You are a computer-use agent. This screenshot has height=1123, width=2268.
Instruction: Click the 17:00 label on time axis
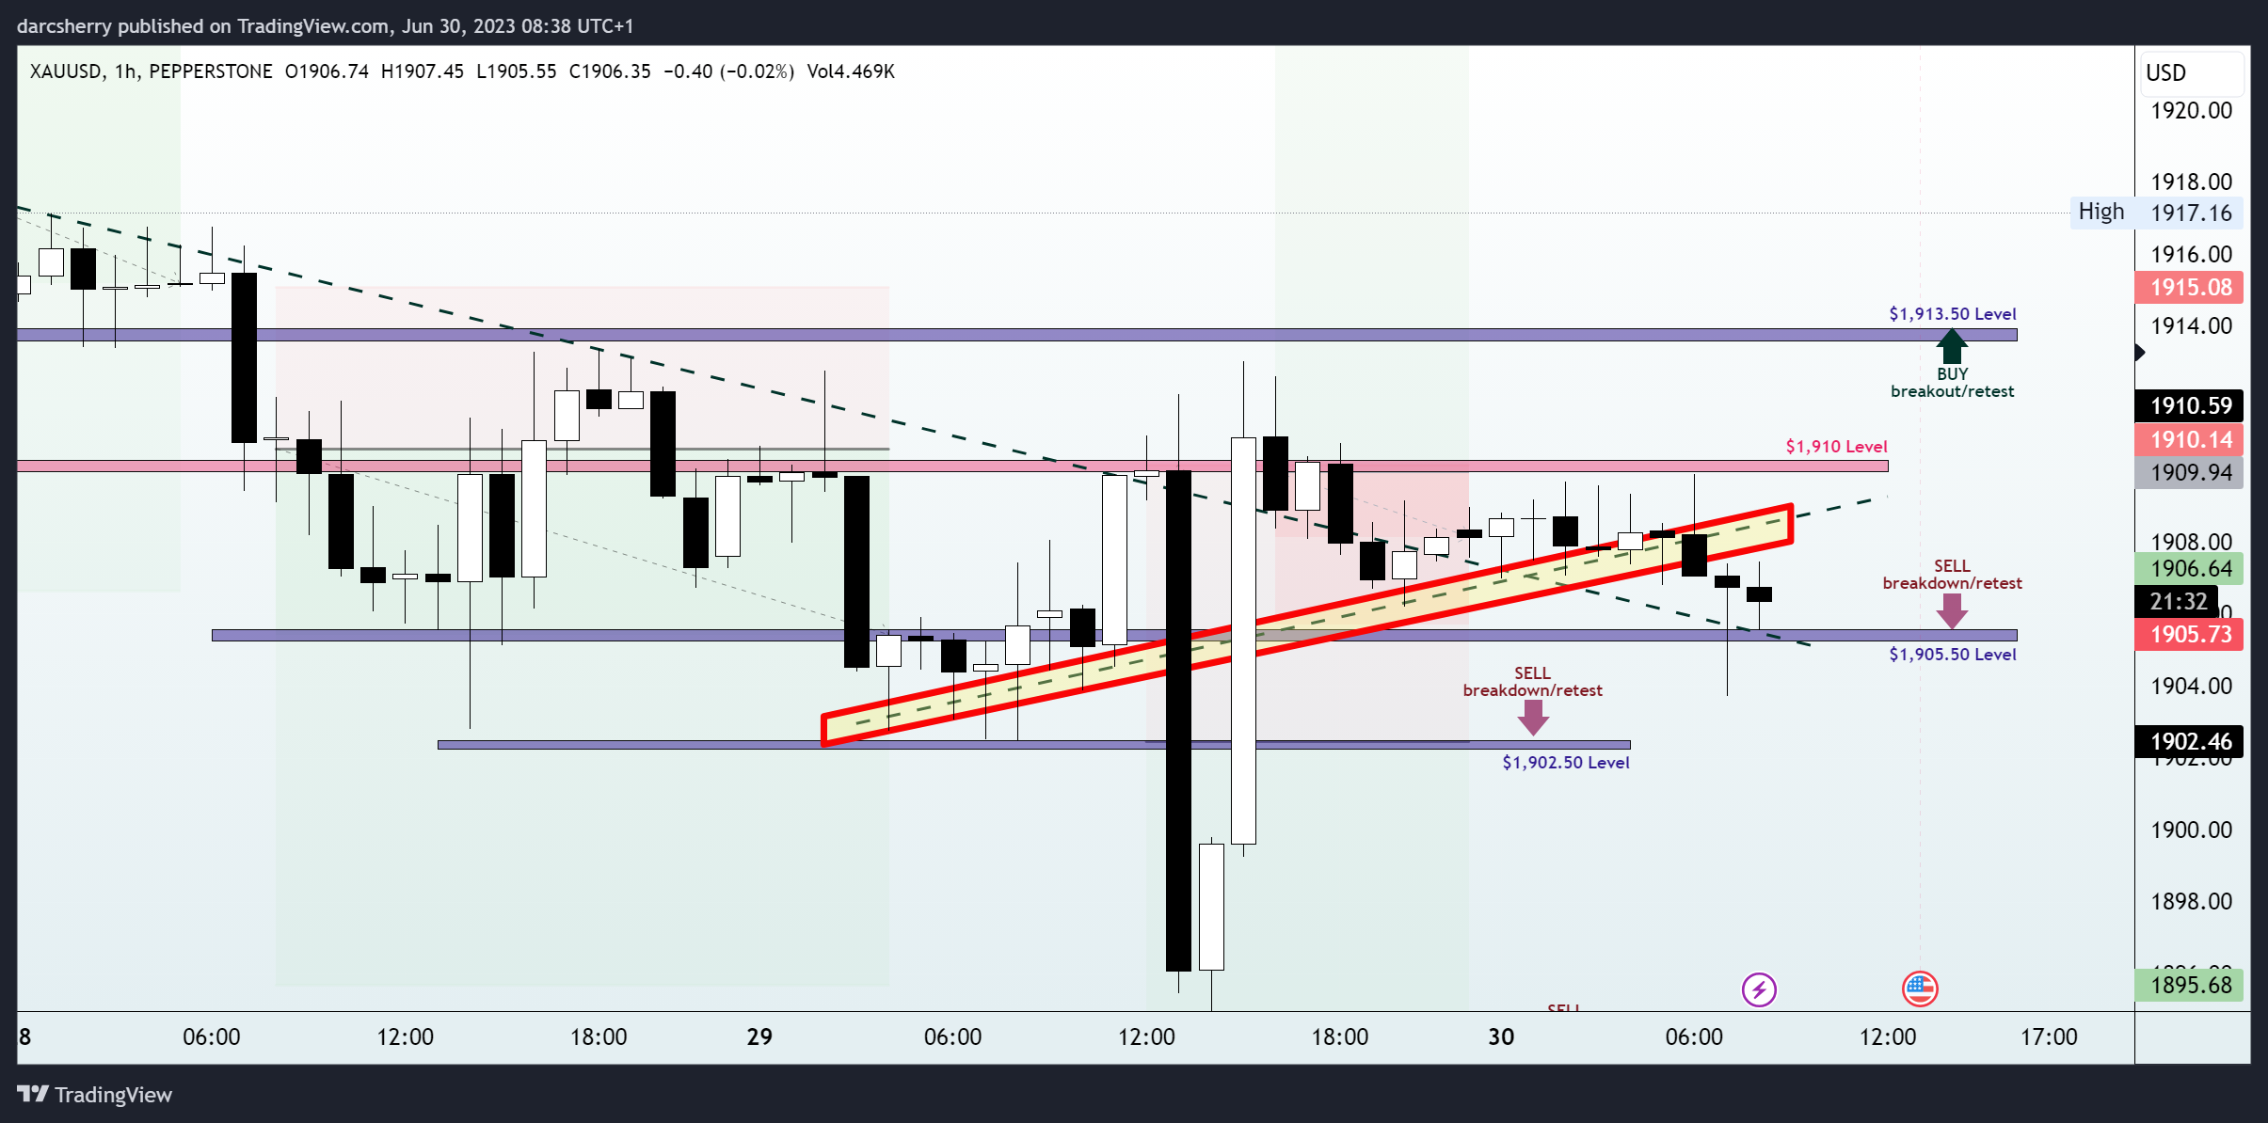pos(2049,1037)
